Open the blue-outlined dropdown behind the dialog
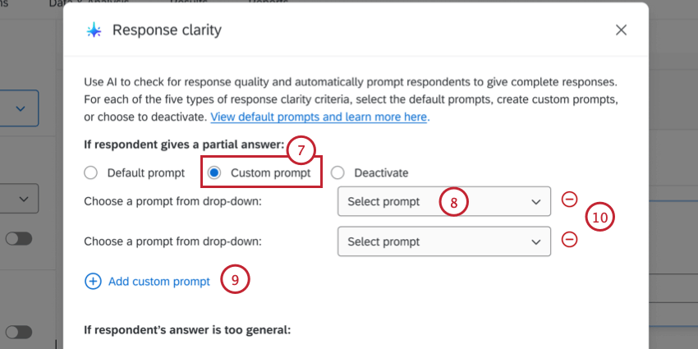 (20, 108)
